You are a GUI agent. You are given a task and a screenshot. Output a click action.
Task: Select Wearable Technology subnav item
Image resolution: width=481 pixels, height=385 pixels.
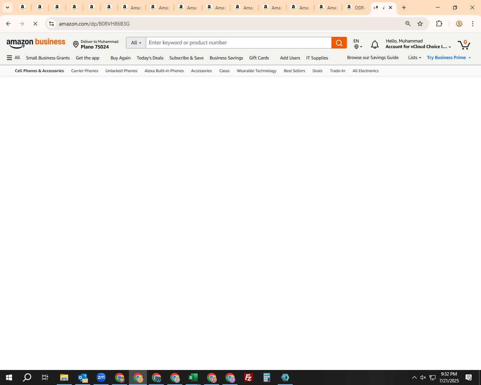[x=257, y=71]
